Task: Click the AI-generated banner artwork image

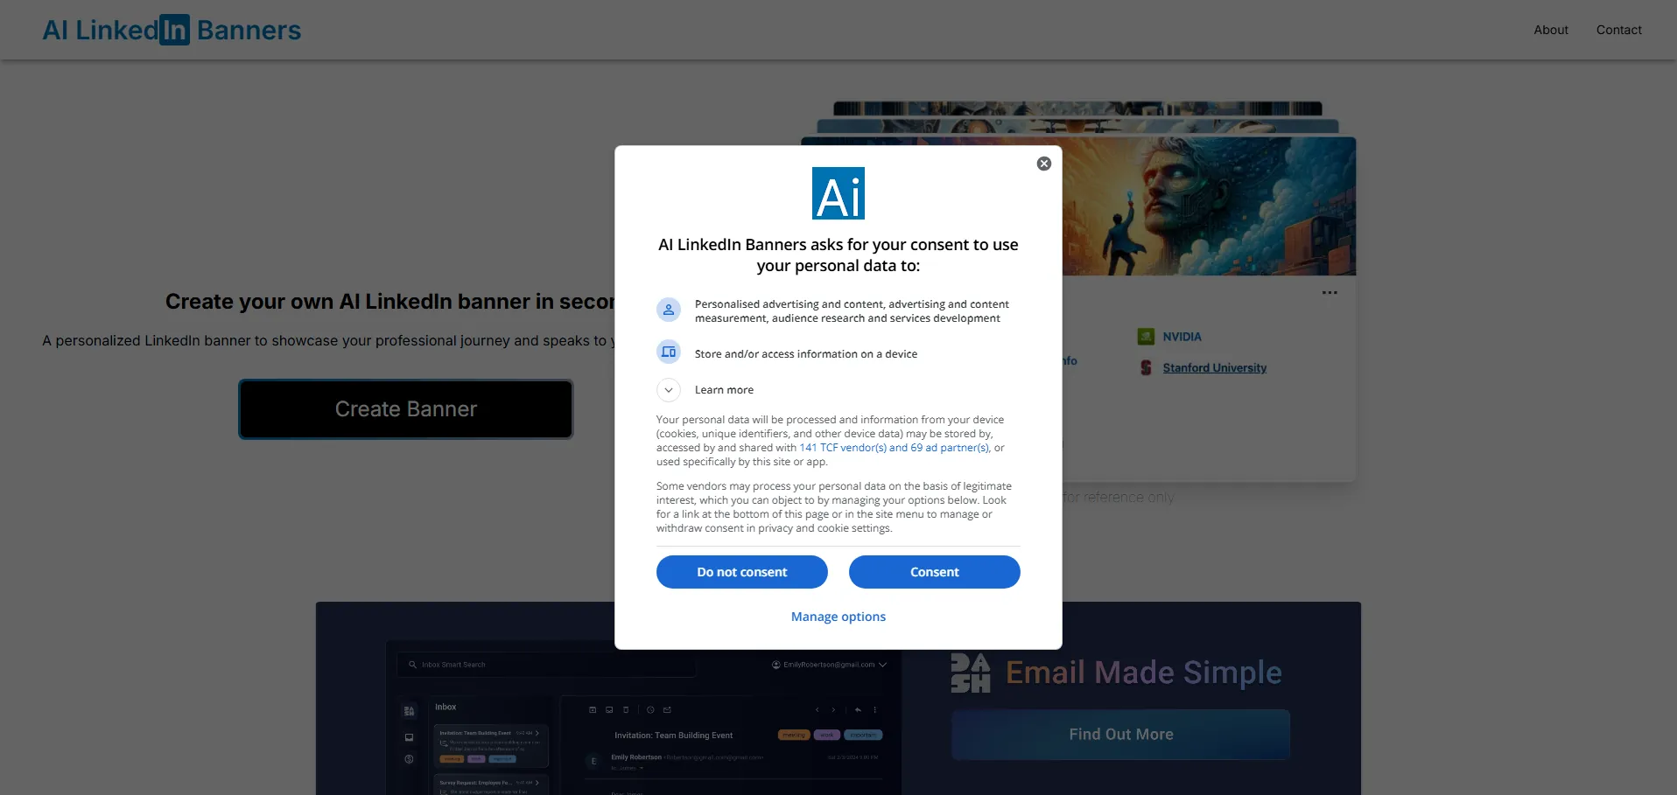Action: coord(1208,206)
